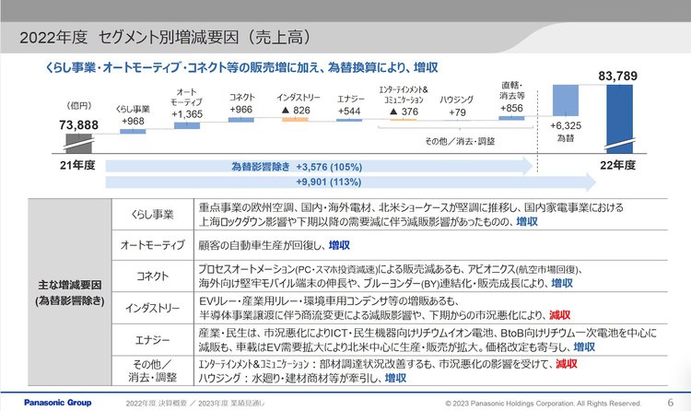The height and width of the screenshot is (411, 691).
Task: Click the オートモーティブ +1,365 chart label
Action: tap(187, 104)
